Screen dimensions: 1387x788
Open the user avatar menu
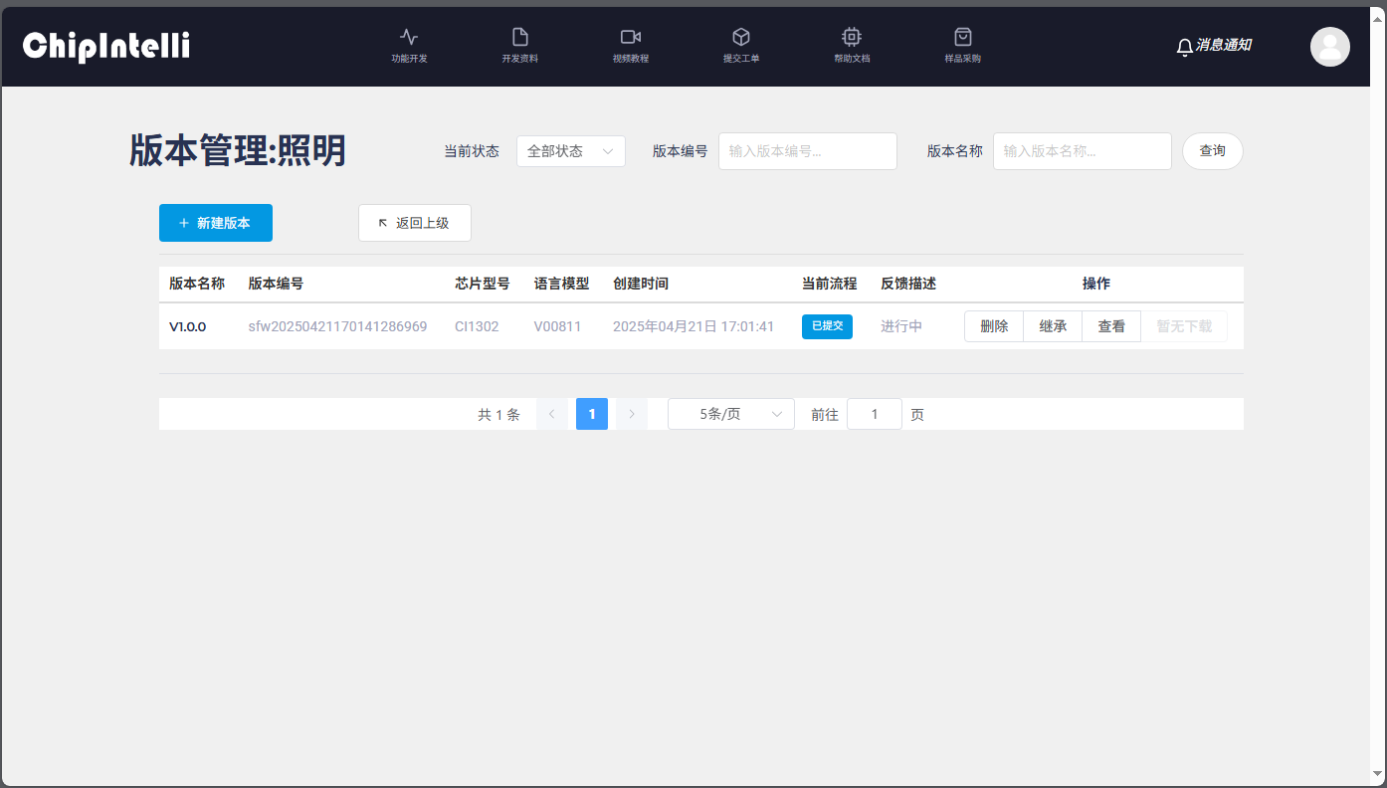tap(1330, 47)
